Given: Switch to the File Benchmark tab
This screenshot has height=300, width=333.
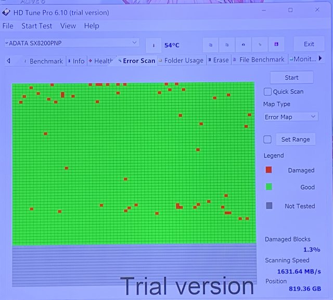Looking at the screenshot, I should (x=261, y=60).
